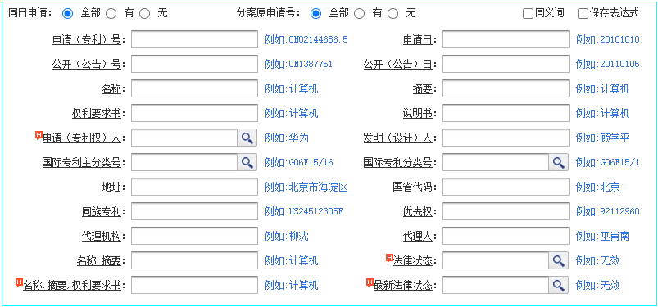This screenshot has width=658, height=307.
Task: Click red note marker by 法律状态
Action: 389,258
